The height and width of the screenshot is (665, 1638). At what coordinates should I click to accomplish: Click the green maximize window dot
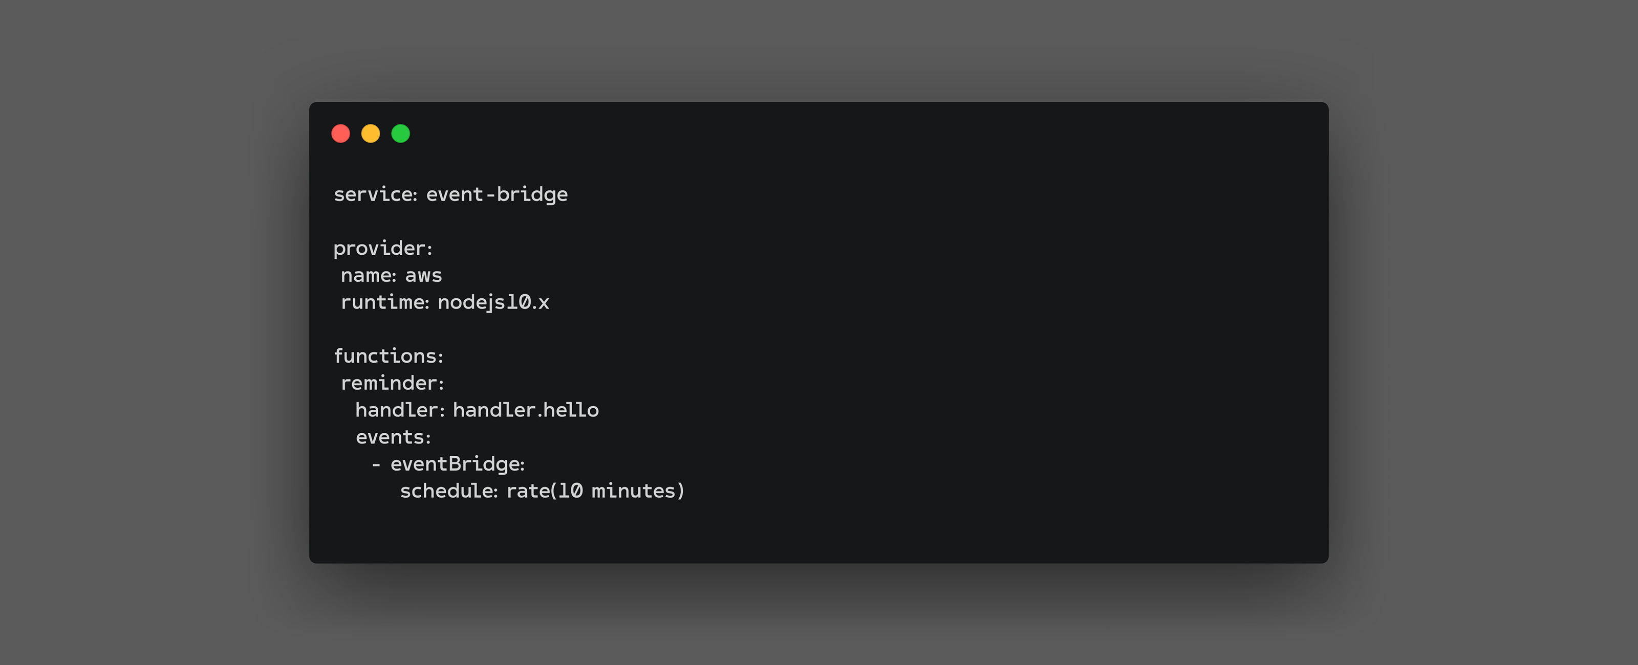point(401,134)
